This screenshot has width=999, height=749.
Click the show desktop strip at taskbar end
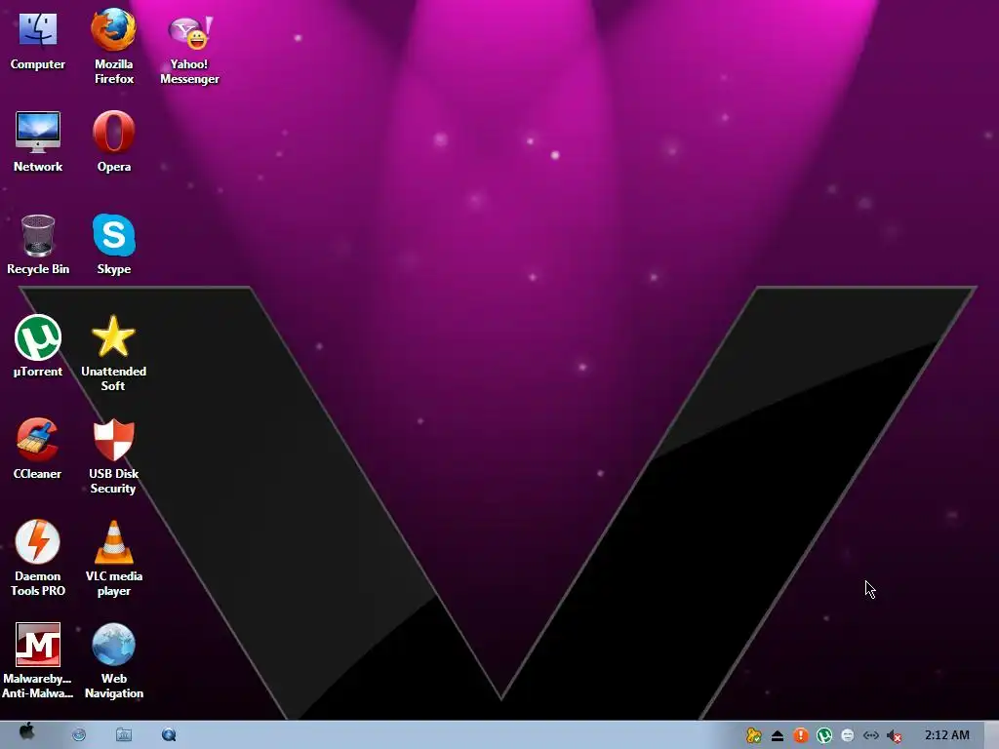coord(991,735)
